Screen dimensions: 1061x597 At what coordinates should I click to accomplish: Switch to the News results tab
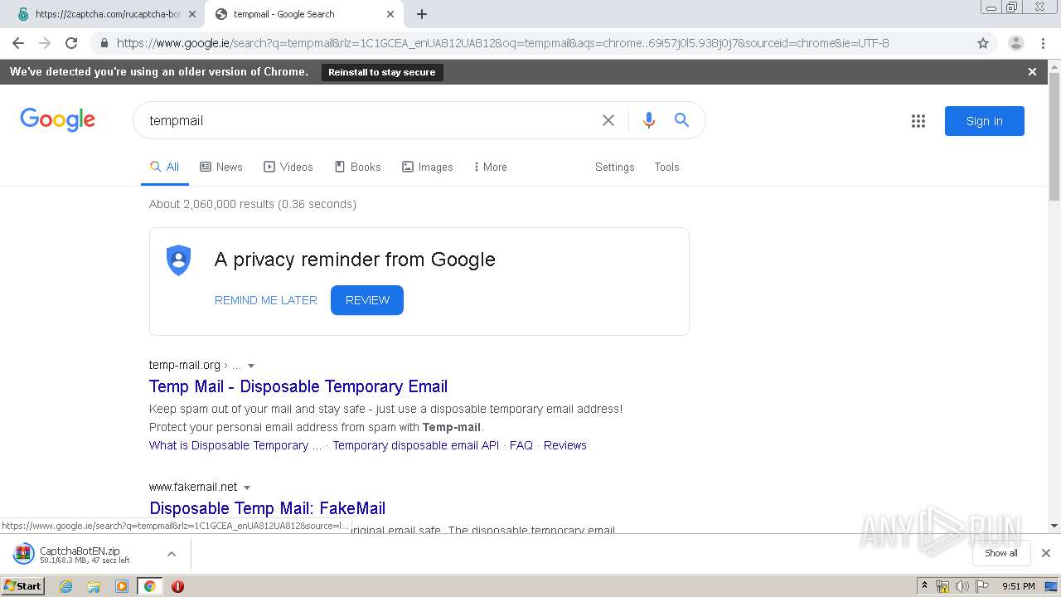point(221,167)
